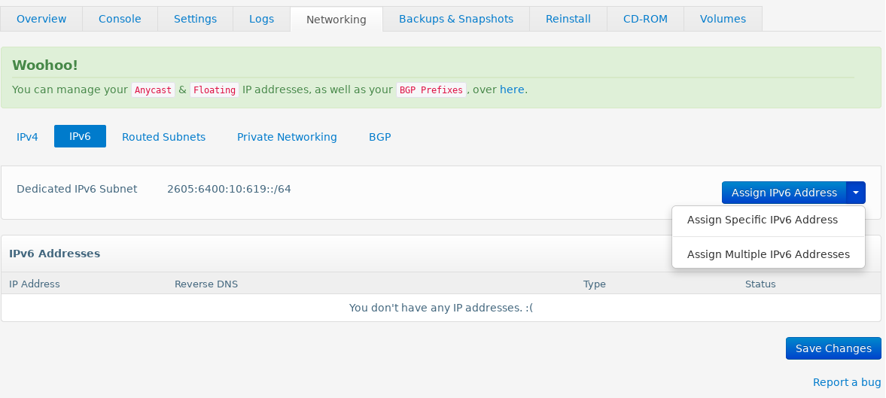Switch to the BGP section
Viewport: 886px width, 398px height.
(x=379, y=137)
